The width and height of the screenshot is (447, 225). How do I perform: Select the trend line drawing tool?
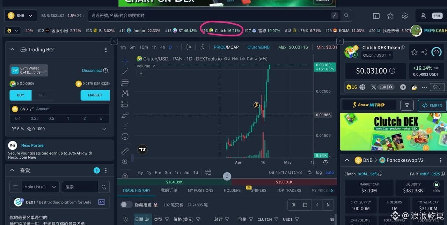point(125,72)
